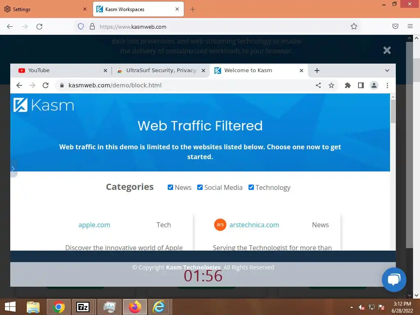Open 7-Zip from the taskbar
The height and width of the screenshot is (315, 420).
[83, 307]
